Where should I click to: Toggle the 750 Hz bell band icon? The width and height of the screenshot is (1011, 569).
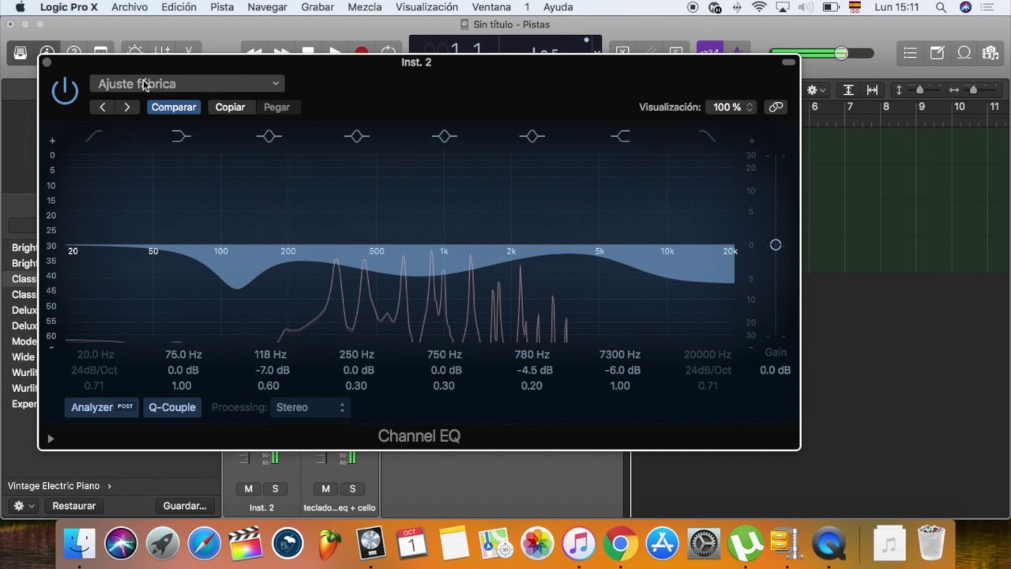(x=444, y=137)
